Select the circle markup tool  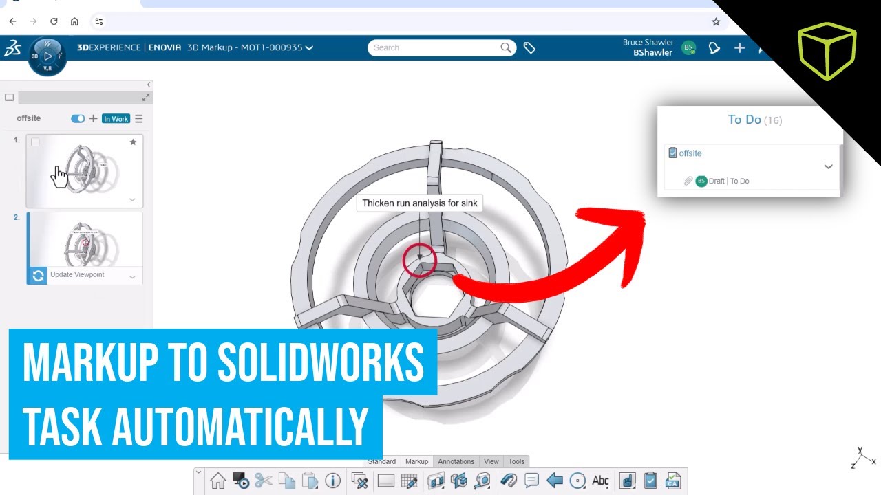tap(577, 481)
